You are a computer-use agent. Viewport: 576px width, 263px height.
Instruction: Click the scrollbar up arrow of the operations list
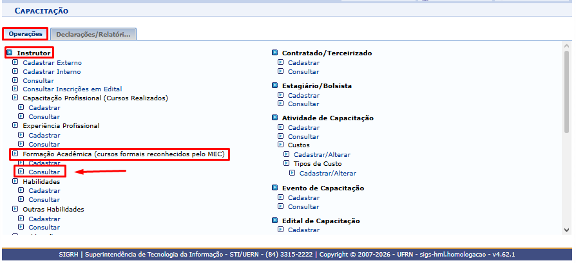pos(566,46)
